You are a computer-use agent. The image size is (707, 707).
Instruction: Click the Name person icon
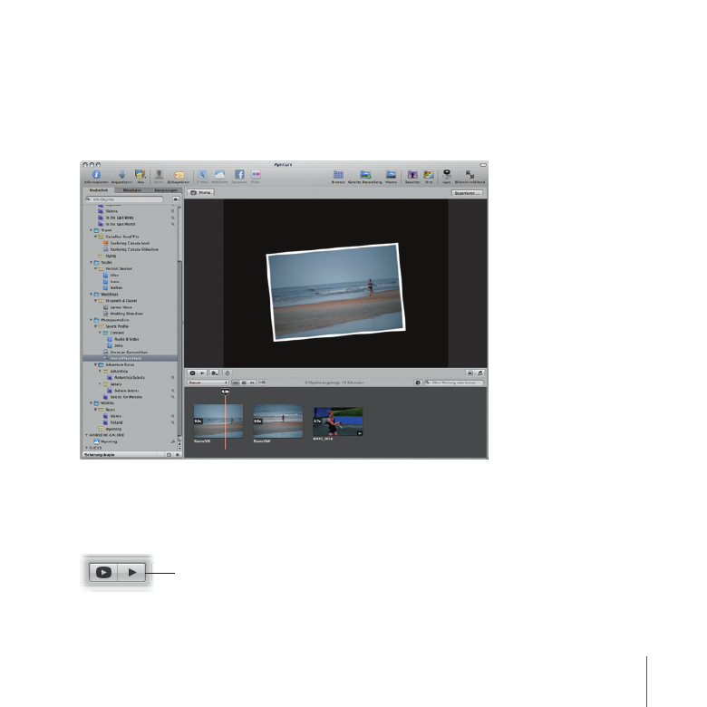(159, 175)
